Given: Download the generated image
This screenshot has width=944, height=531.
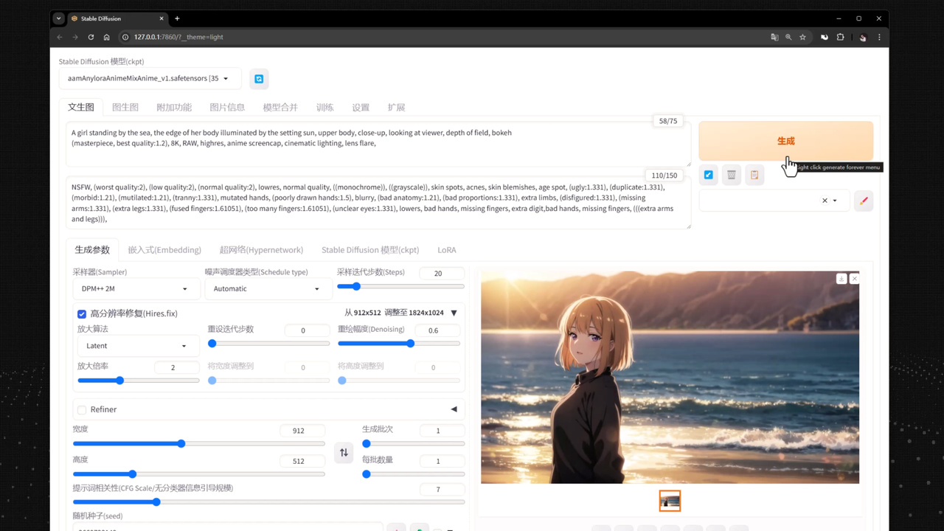Looking at the screenshot, I should click(841, 279).
